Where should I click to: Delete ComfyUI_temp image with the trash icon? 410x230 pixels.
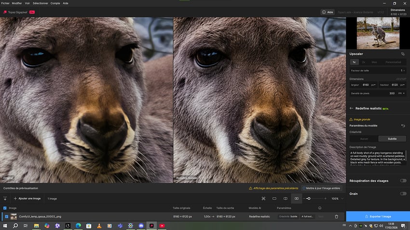point(336,217)
